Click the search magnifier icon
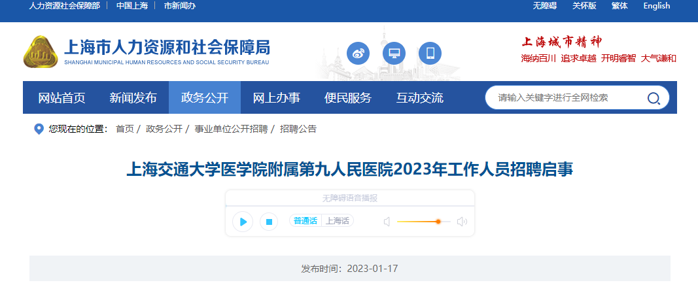Image resolution: width=698 pixels, height=287 pixels. tap(653, 98)
